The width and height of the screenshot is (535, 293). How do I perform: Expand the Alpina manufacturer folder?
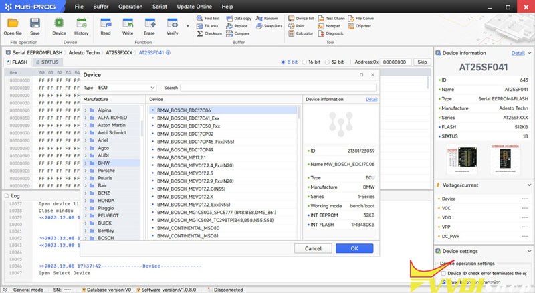pyautogui.click(x=86, y=110)
